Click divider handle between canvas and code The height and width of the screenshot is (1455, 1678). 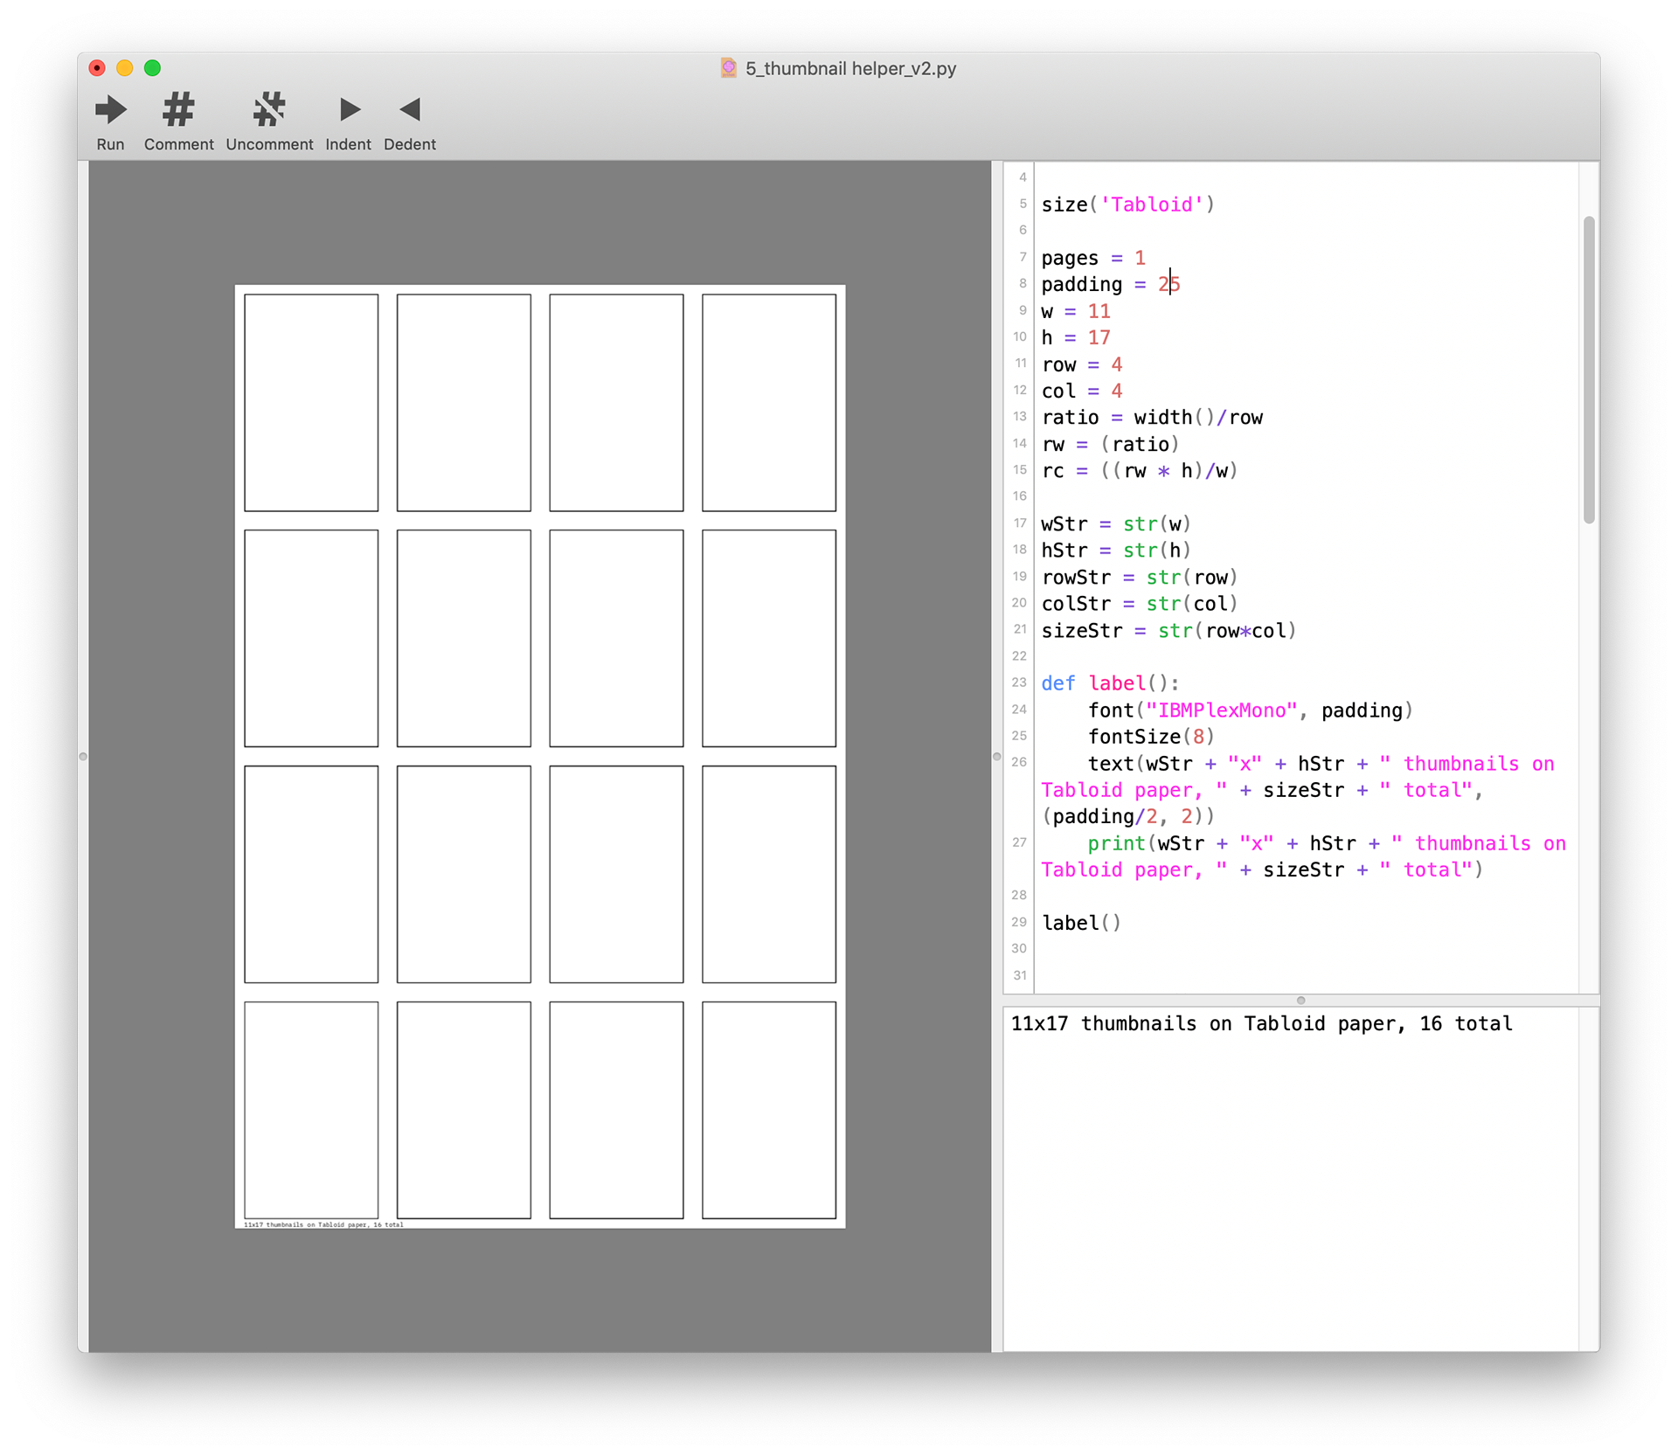click(996, 756)
